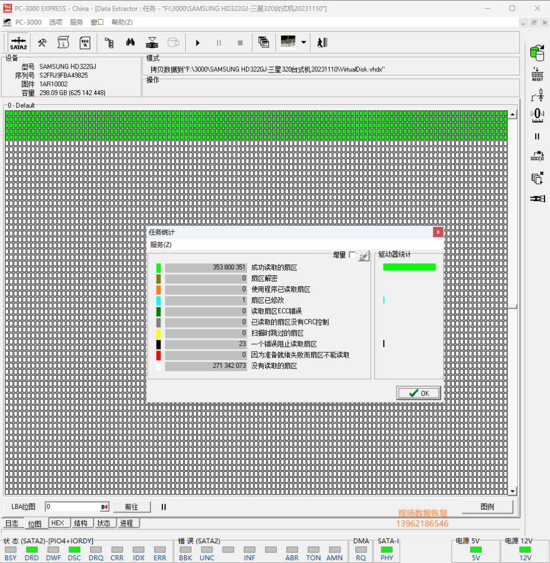Click the DSC status indicator

74,550
